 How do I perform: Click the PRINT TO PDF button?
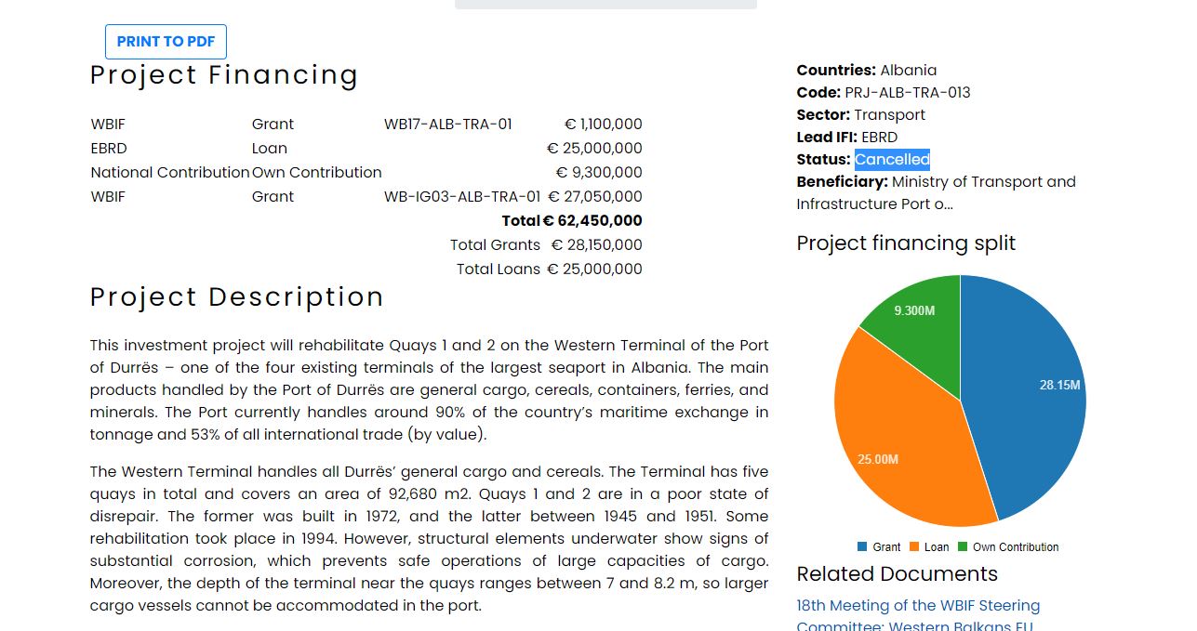[166, 42]
